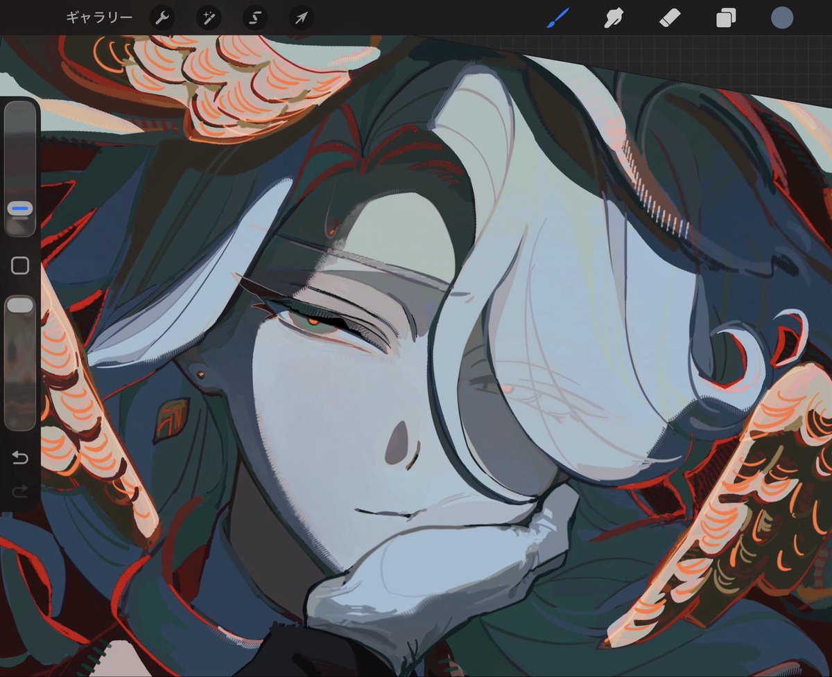832x677 pixels.
Task: Redo with the sidebar redo arrow
Action: 20,491
